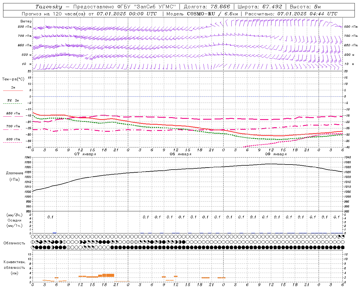This screenshot has height=287, width=359.
Task: Click the "Долгота: 78.666" header field
Action: coord(207,7)
